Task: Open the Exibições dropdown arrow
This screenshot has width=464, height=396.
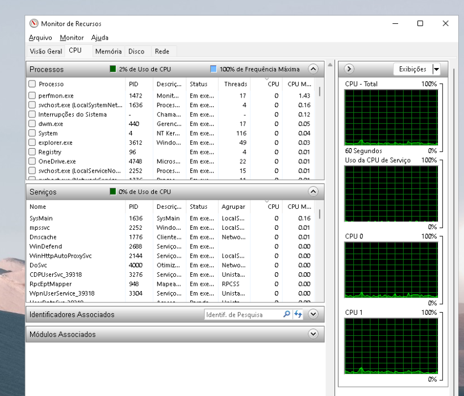Action: pyautogui.click(x=436, y=69)
